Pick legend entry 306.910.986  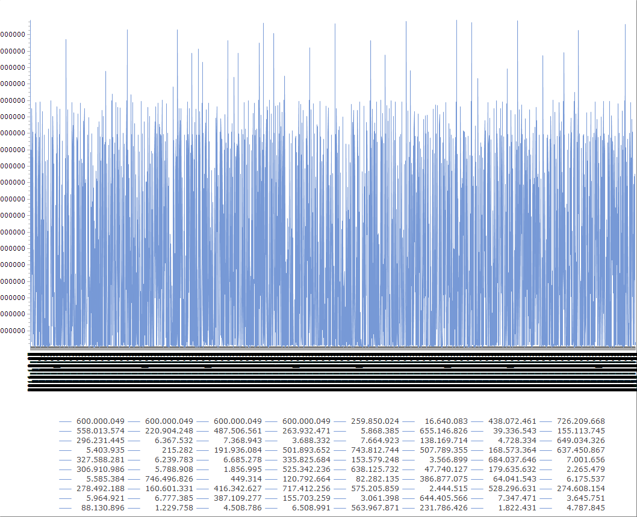point(101,469)
